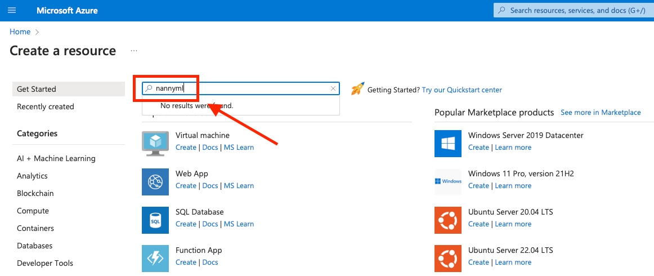This screenshot has height=276, width=654.
Task: Open the ellipsis menu beside Create a resource
Action: pos(134,51)
